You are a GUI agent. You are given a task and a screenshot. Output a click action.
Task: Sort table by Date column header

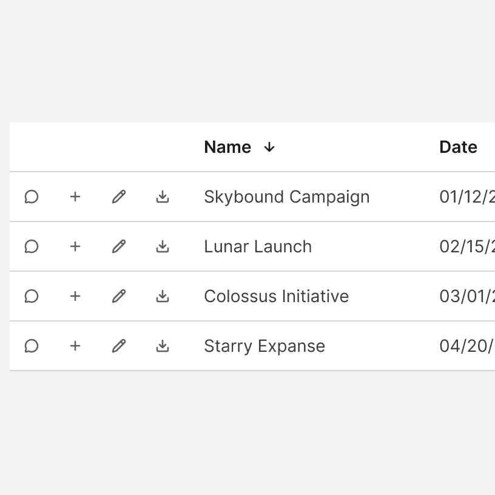coord(458,147)
